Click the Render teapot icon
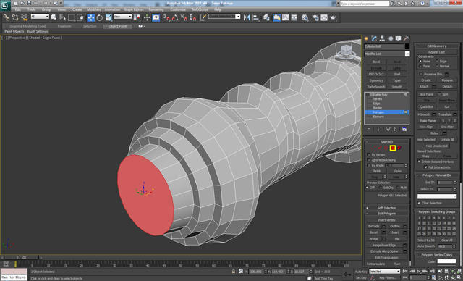The width and height of the screenshot is (463, 281). click(333, 17)
